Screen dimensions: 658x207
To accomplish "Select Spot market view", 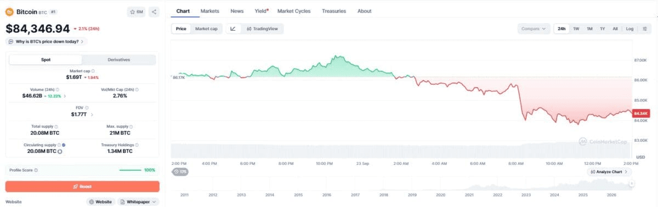I will (x=46, y=60).
